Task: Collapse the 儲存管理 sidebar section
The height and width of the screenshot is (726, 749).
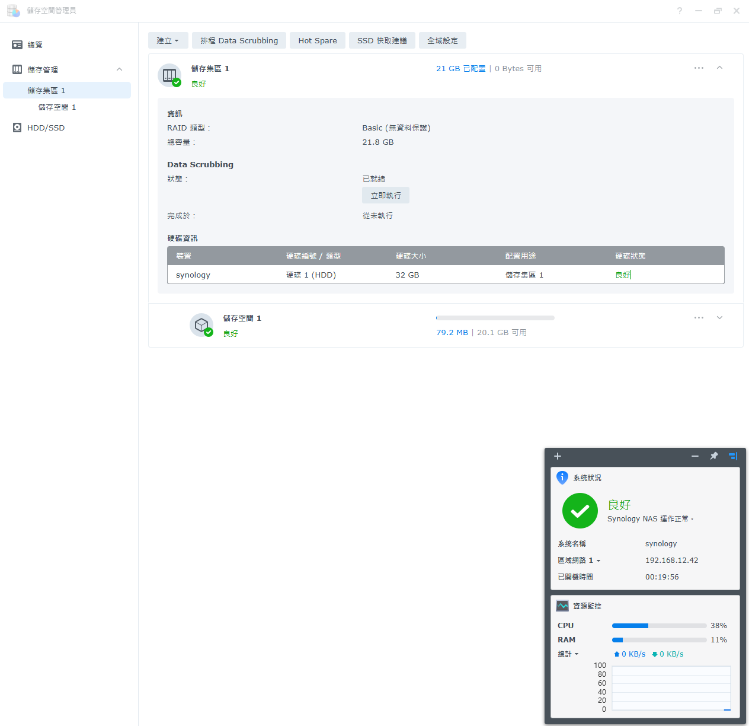Action: pyautogui.click(x=119, y=69)
